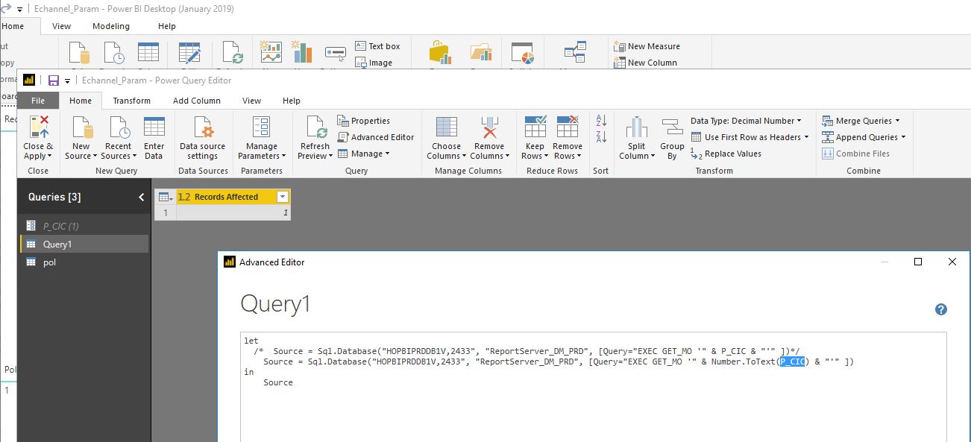Click Keep Rows icon
This screenshot has width=971, height=442.
coord(535,127)
